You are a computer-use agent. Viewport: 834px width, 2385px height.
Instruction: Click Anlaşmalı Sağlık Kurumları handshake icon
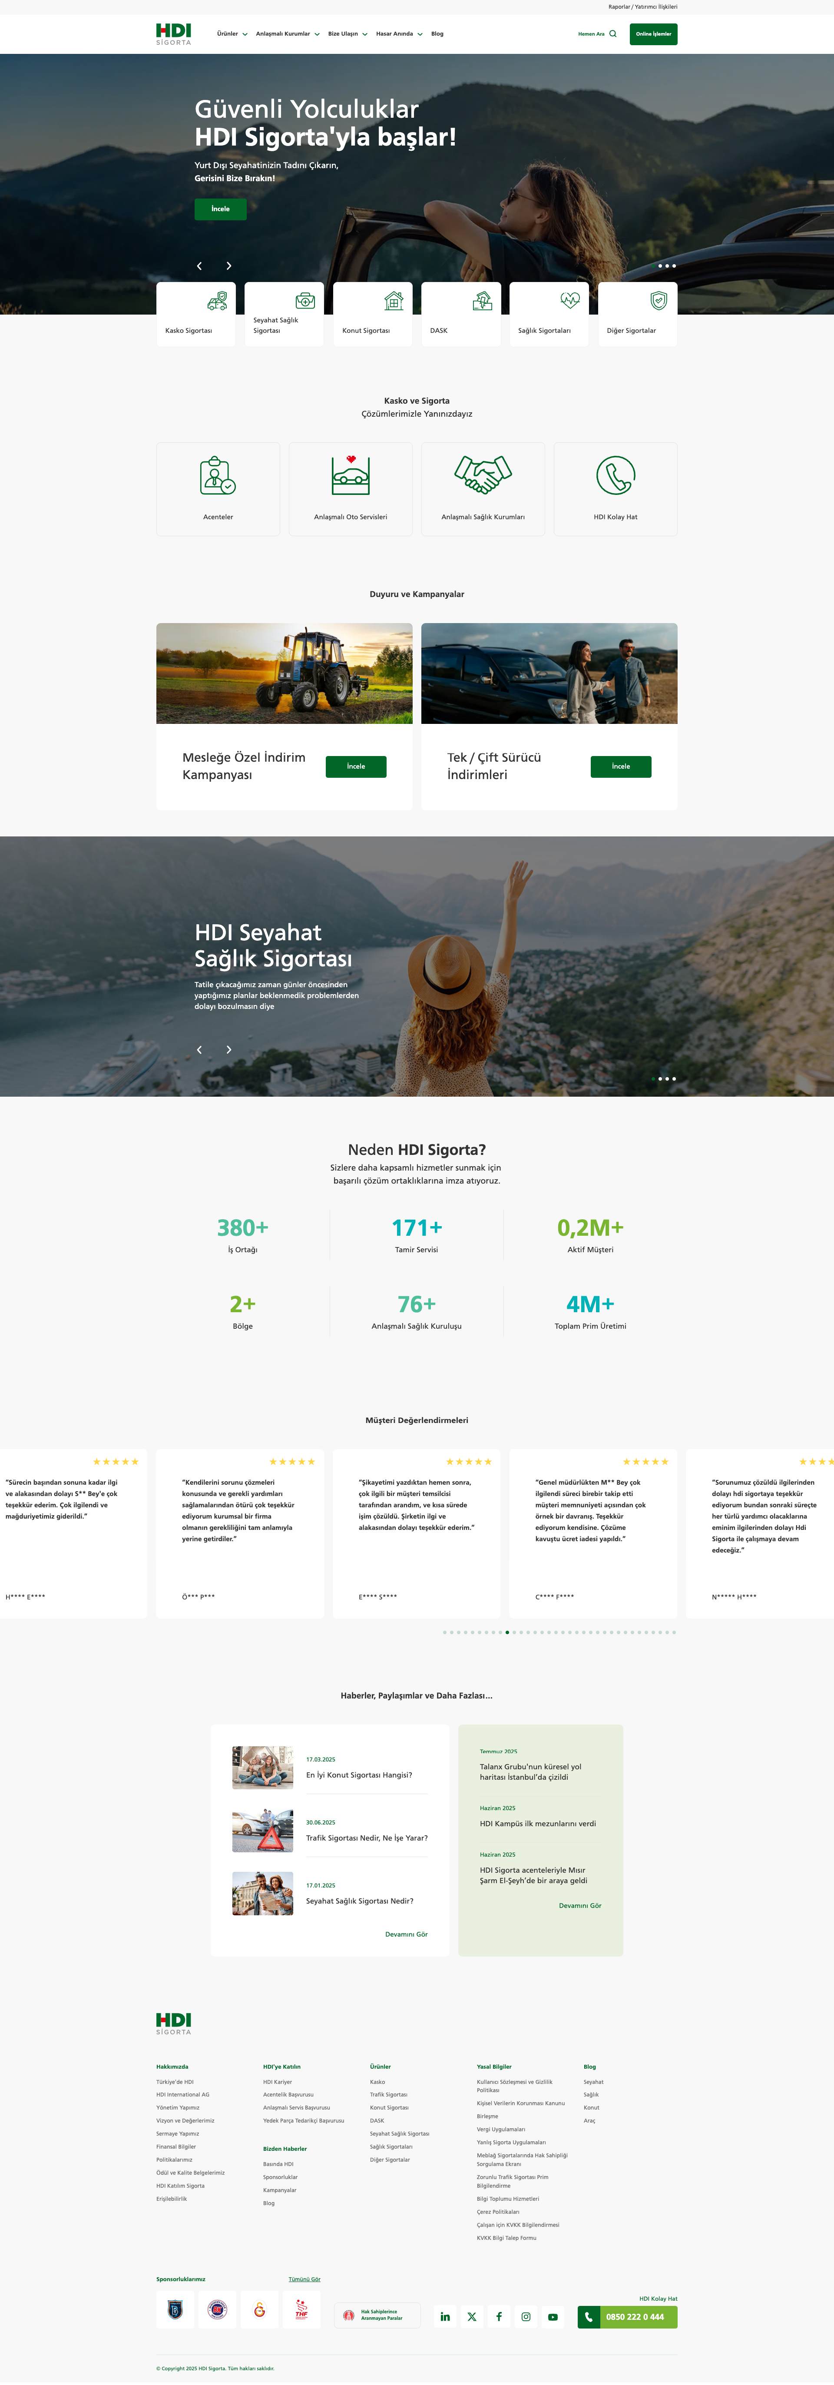coord(482,475)
